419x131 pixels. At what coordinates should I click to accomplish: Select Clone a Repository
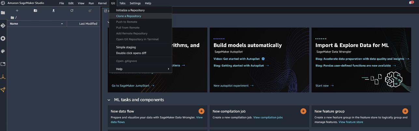coord(140,16)
